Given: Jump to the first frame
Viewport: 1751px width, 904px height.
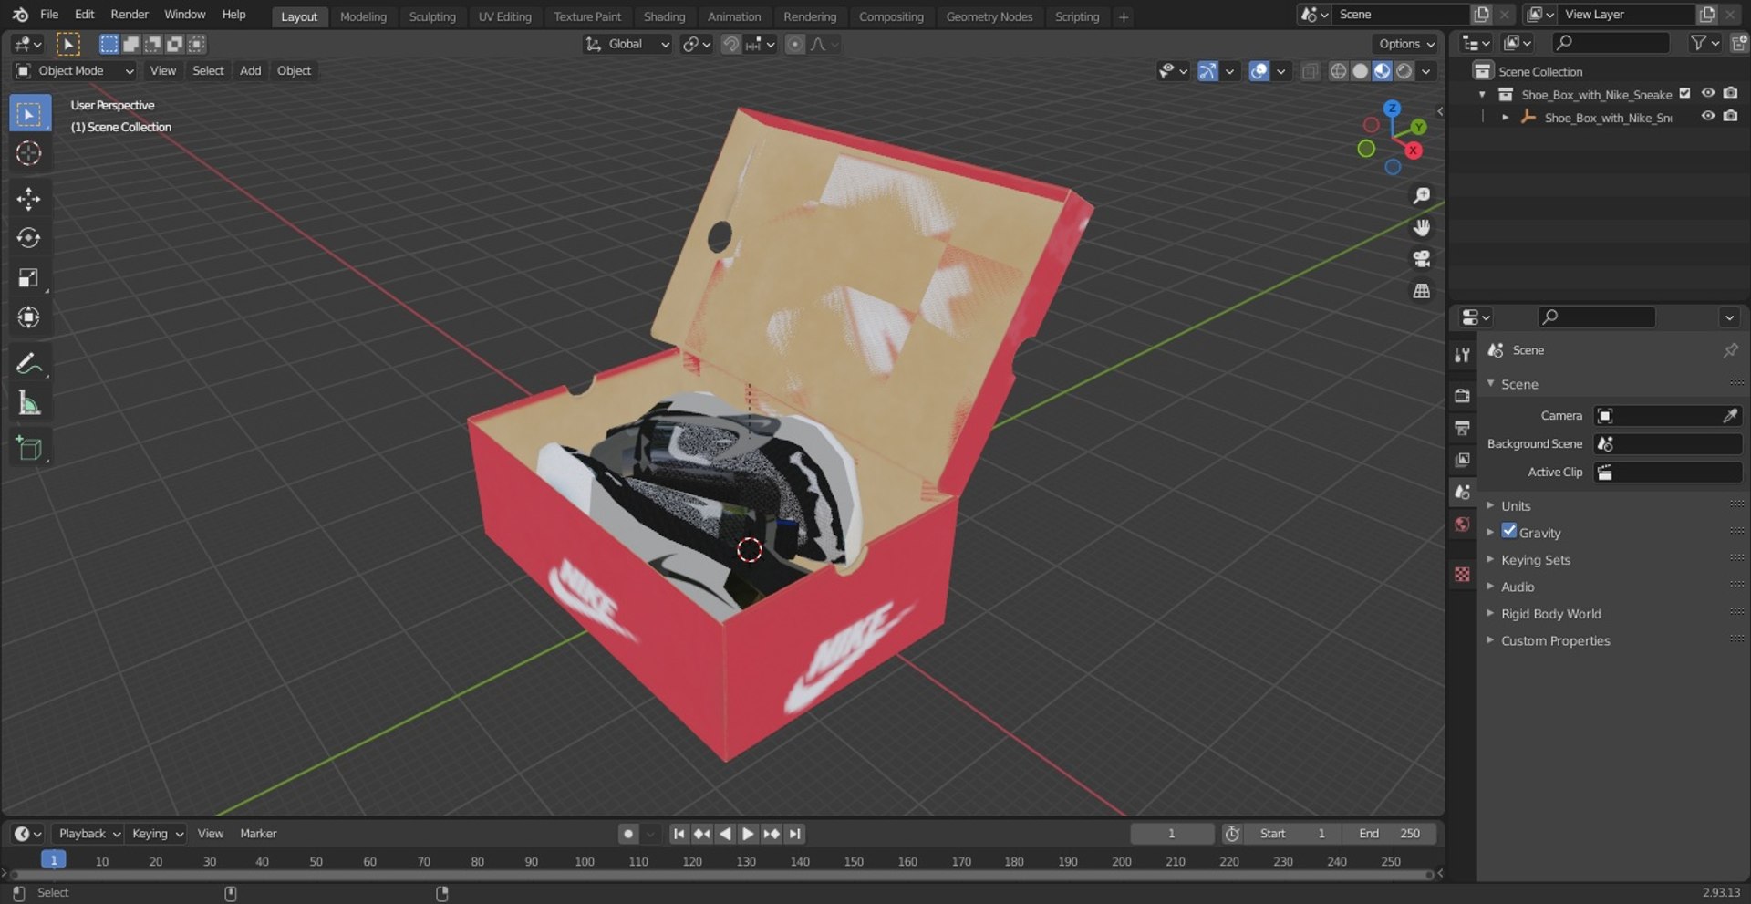Looking at the screenshot, I should pos(679,834).
